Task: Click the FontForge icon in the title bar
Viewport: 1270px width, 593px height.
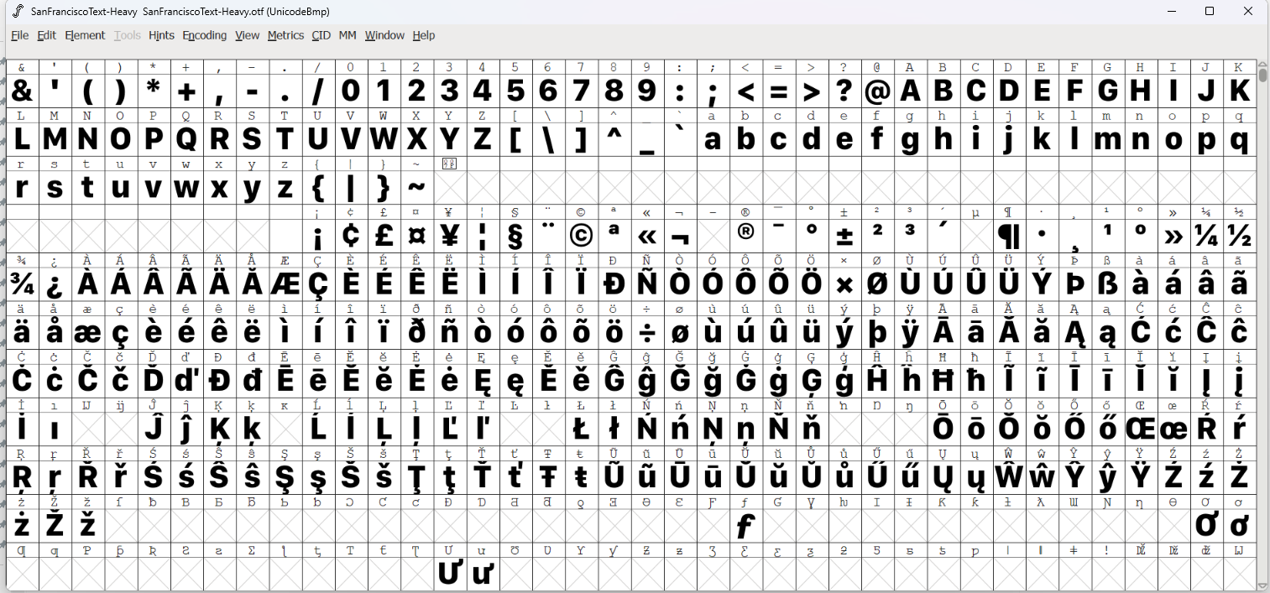Action: coord(18,11)
